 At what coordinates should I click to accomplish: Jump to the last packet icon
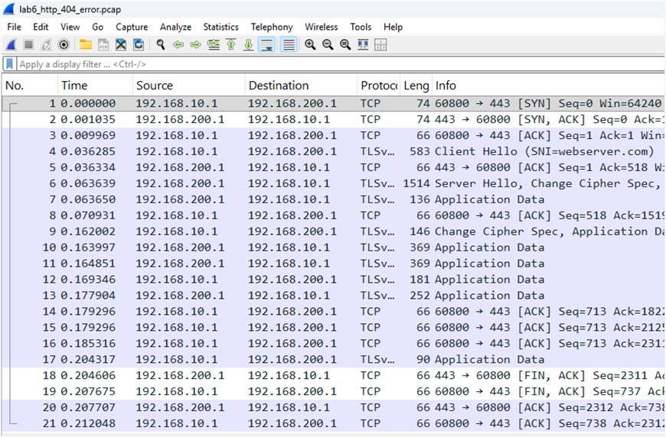click(x=248, y=45)
